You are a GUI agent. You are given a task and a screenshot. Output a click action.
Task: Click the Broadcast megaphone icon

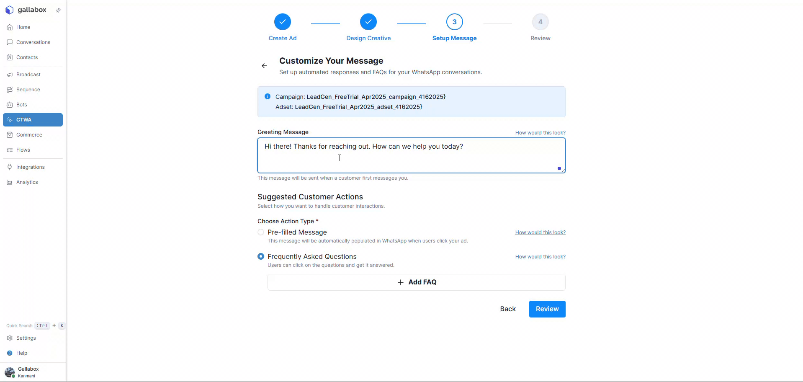coord(10,75)
